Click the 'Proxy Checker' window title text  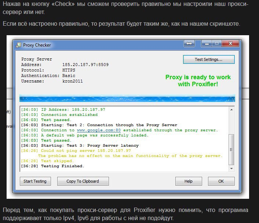tap(37, 45)
